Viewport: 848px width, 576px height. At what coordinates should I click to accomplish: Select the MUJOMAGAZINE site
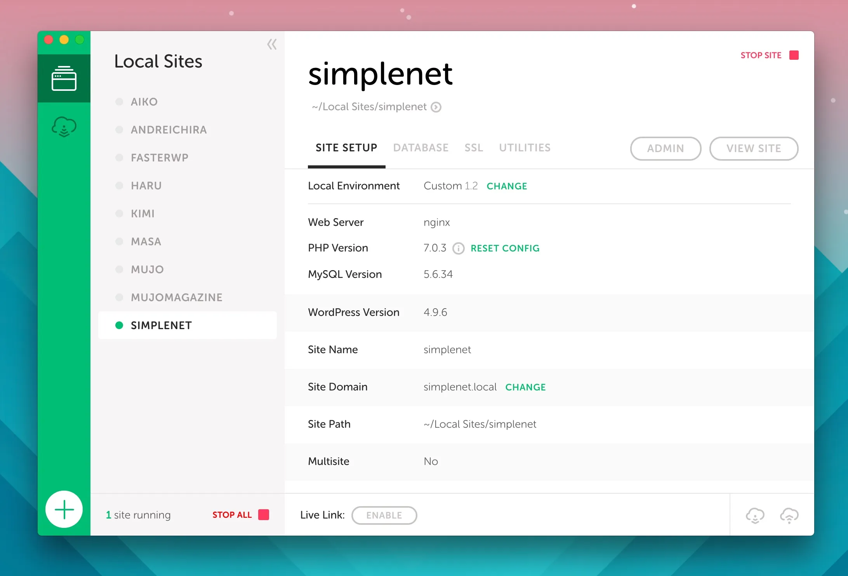click(188, 297)
